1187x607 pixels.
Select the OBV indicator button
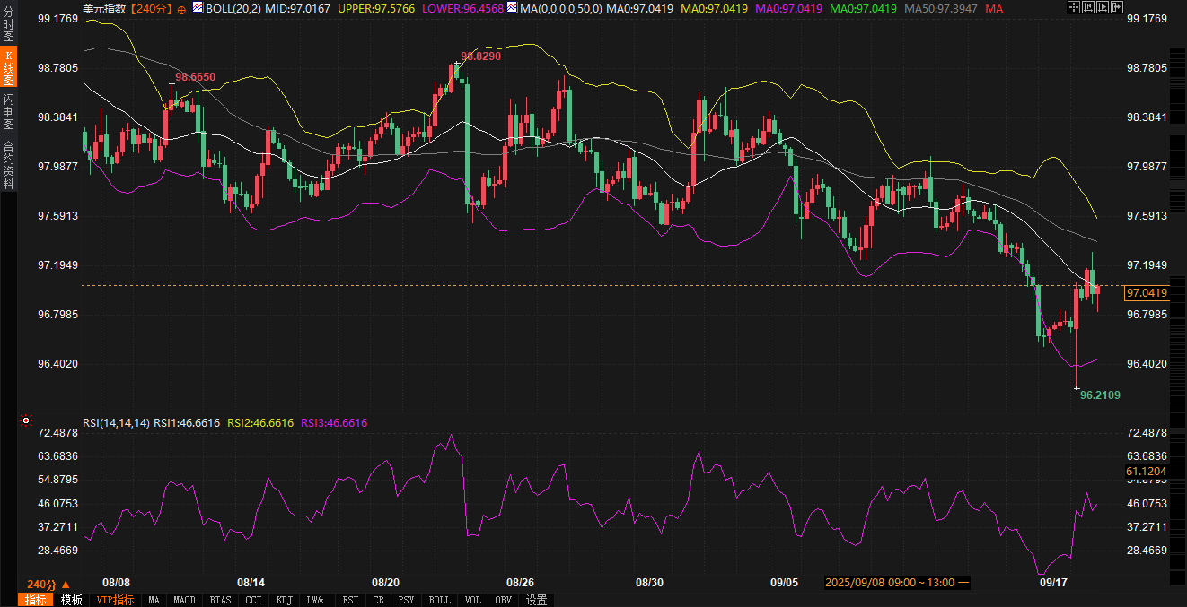tap(504, 600)
